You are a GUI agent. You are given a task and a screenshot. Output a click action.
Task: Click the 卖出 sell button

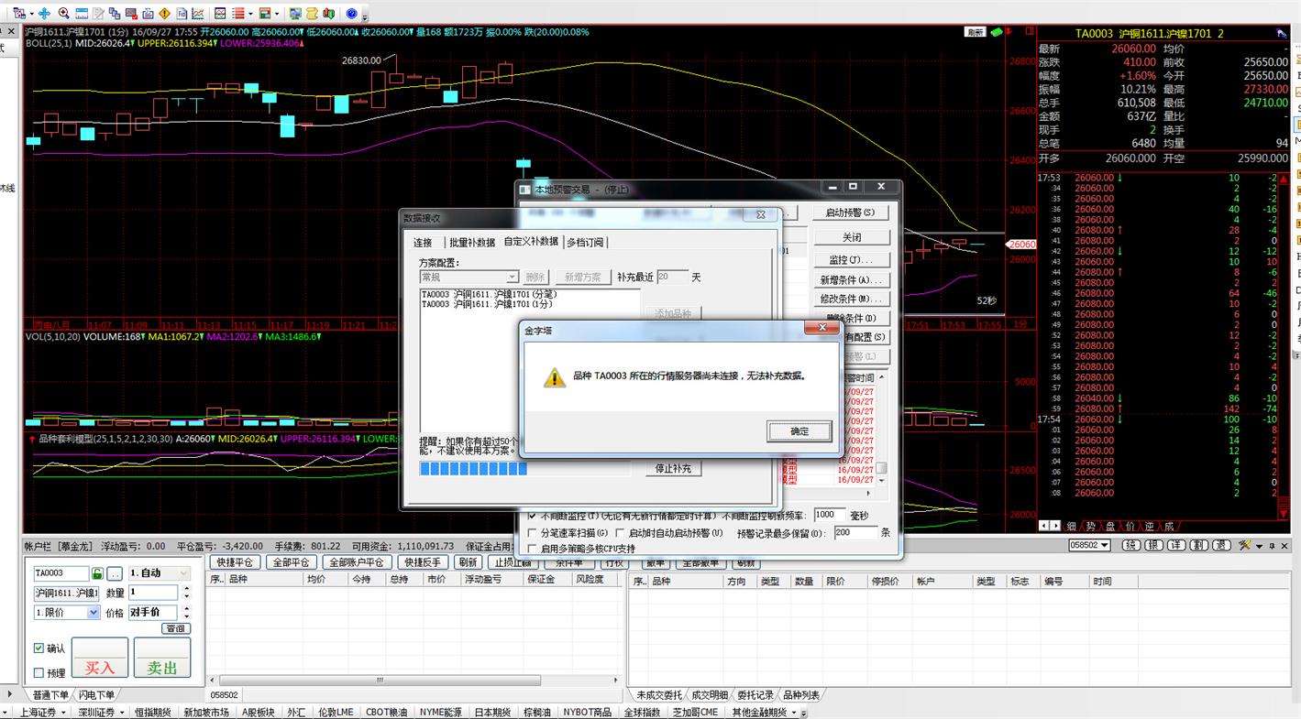pyautogui.click(x=162, y=658)
